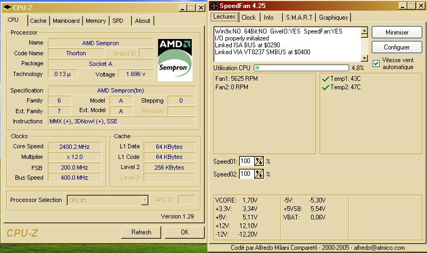Open the S.M.A.R.T tab in SpeedFan
The width and height of the screenshot is (427, 253).
pyautogui.click(x=299, y=18)
